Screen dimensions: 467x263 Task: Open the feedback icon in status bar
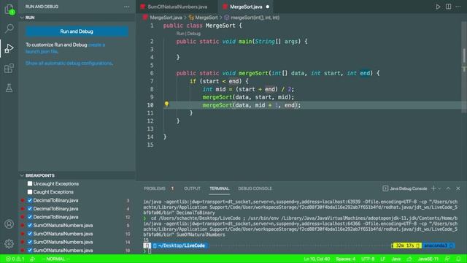(447, 259)
